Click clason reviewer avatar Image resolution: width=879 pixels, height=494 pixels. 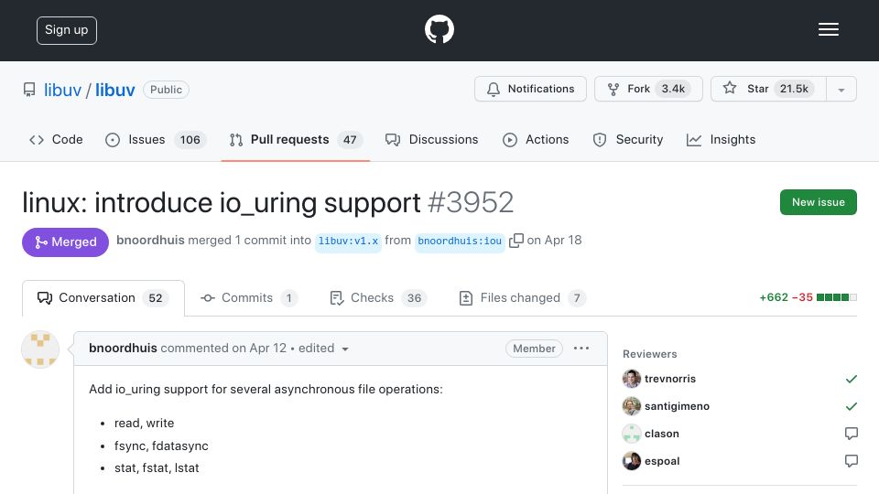(x=631, y=434)
